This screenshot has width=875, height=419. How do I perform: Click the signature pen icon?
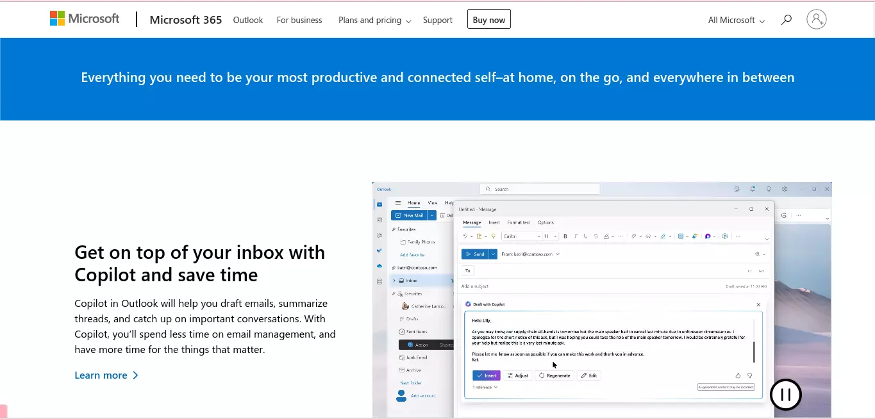[663, 236]
